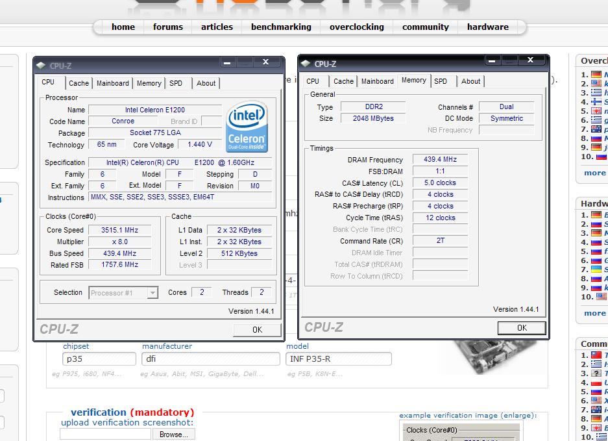Click the chipset input field containing p35

click(x=99, y=359)
